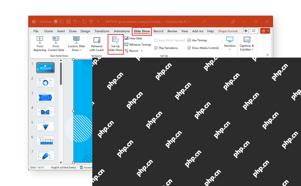This screenshot has height=186, width=301.
Task: Select slide 4 thumbnail
Action: click(x=45, y=112)
